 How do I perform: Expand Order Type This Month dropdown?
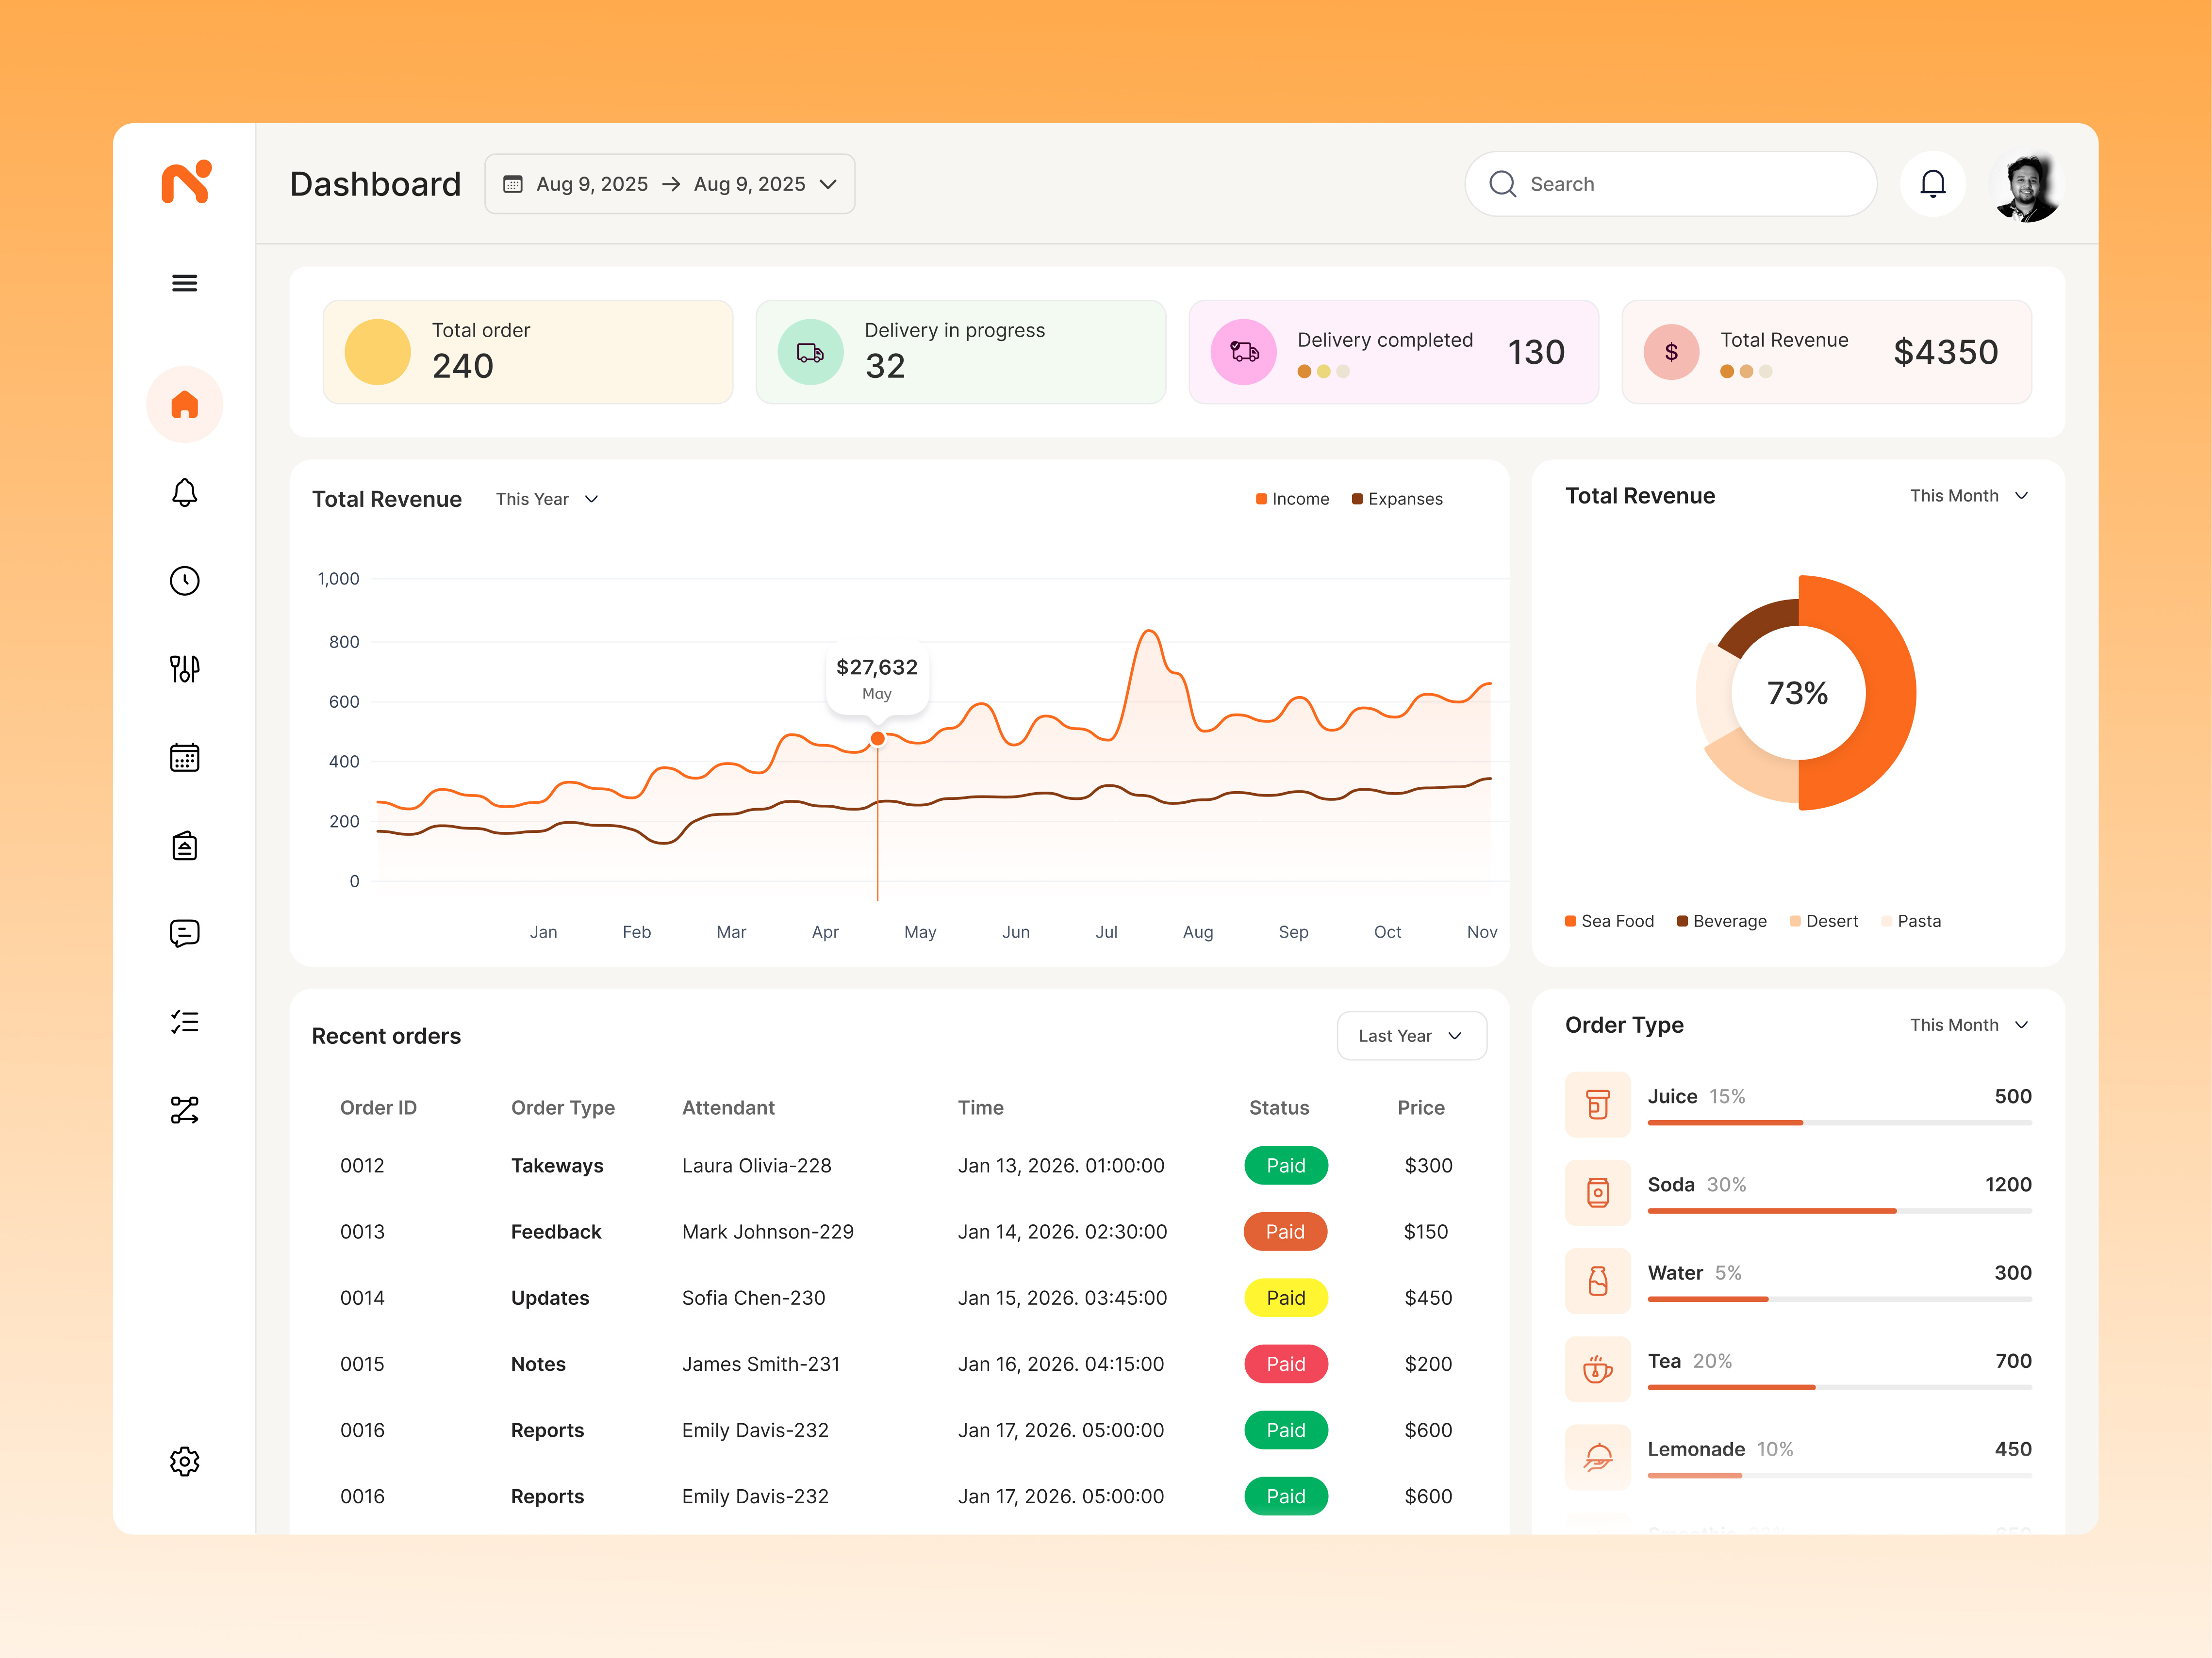click(1968, 1024)
